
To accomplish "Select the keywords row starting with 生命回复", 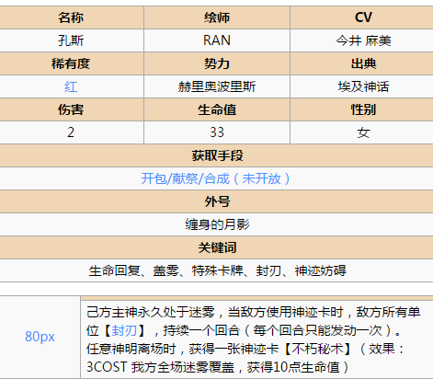I will point(216,270).
